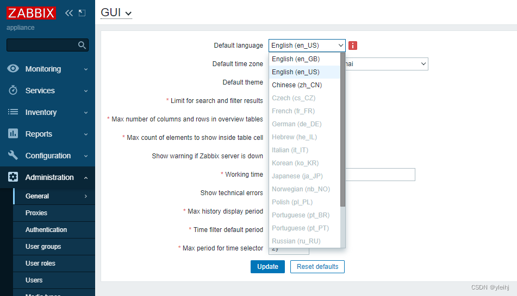Click the Reset defaults button
The image size is (517, 296).
pyautogui.click(x=317, y=267)
